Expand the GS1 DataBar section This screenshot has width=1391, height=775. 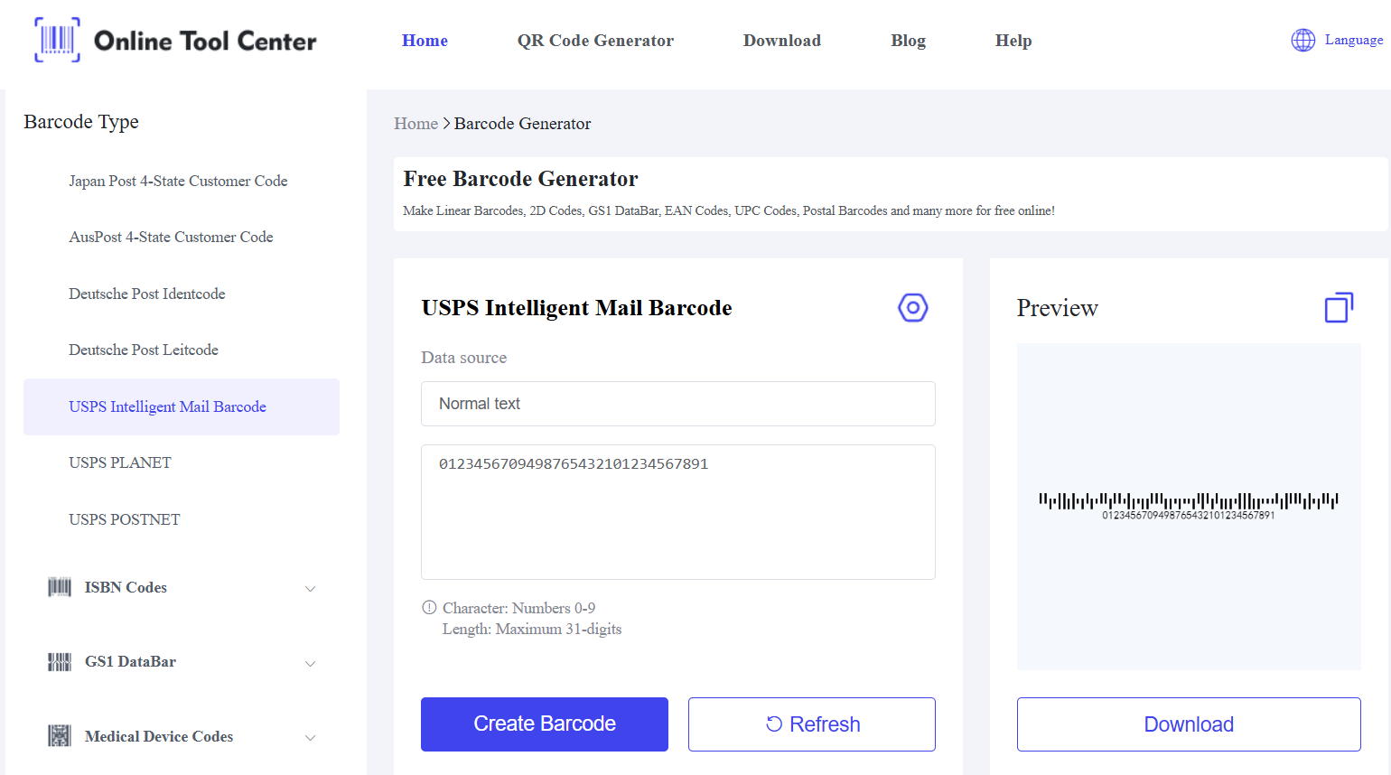310,664
